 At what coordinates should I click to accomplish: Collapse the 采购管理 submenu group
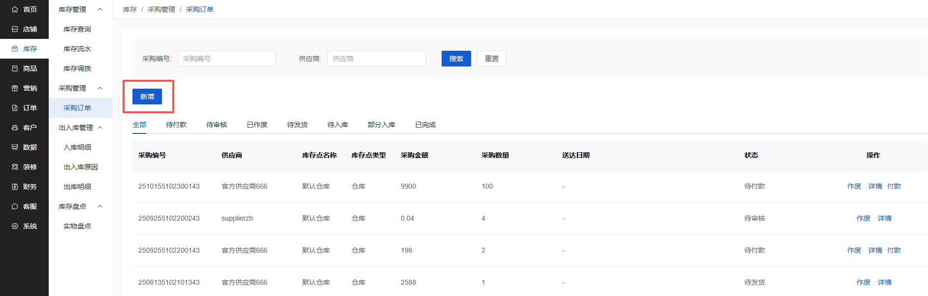(100, 88)
